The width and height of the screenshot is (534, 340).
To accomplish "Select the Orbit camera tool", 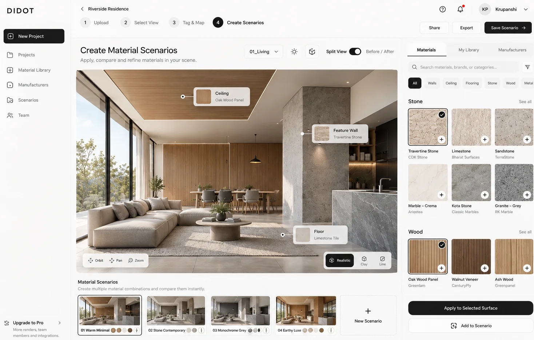I will coord(96,260).
